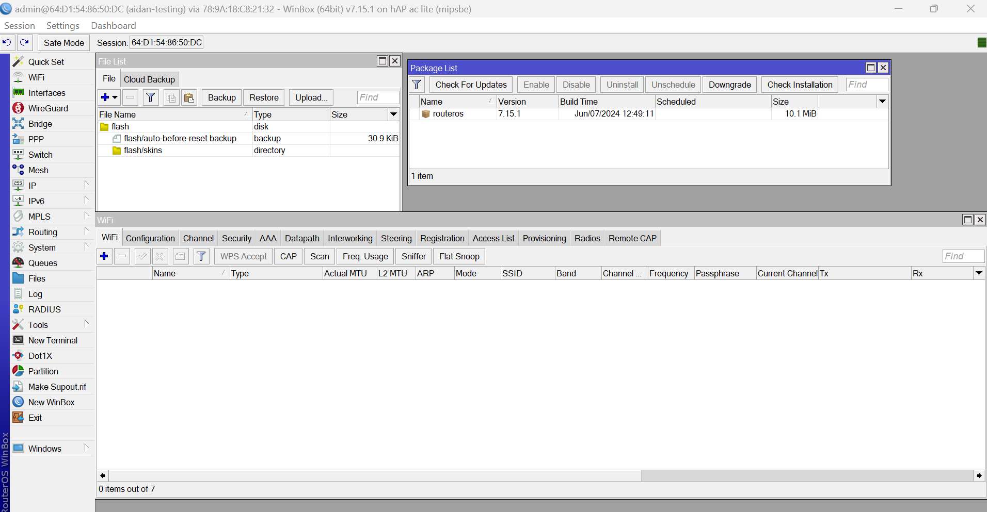Click filter icon in Package List

pyautogui.click(x=417, y=85)
